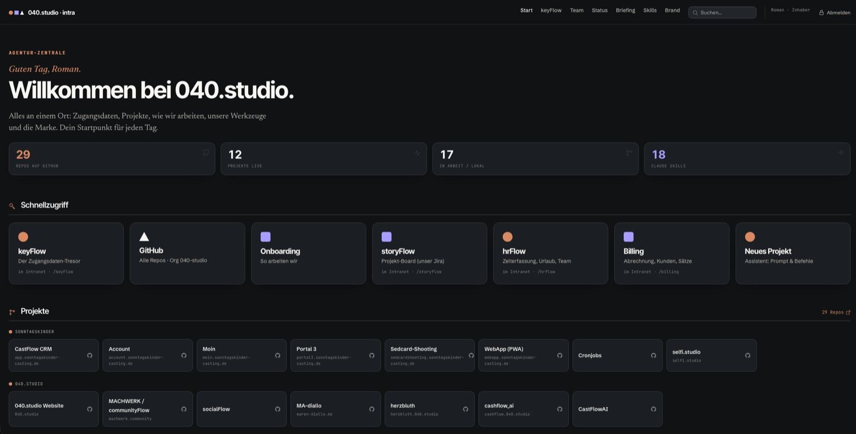Click the 18 Claude Skills stat card
This screenshot has width=856, height=434.
747,159
